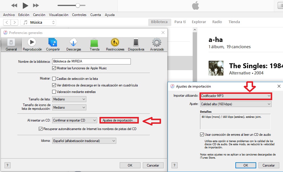Click help button in Preferencias generales
Image resolution: width=283 pixels, height=172 pixels.
coord(7,165)
